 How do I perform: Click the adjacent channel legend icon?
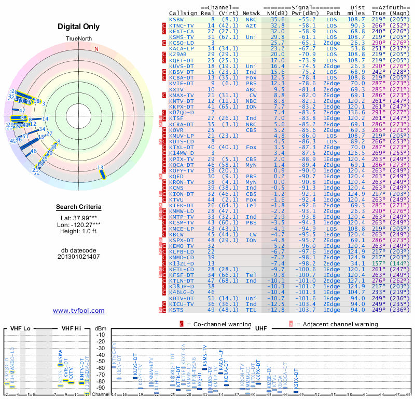click(291, 324)
